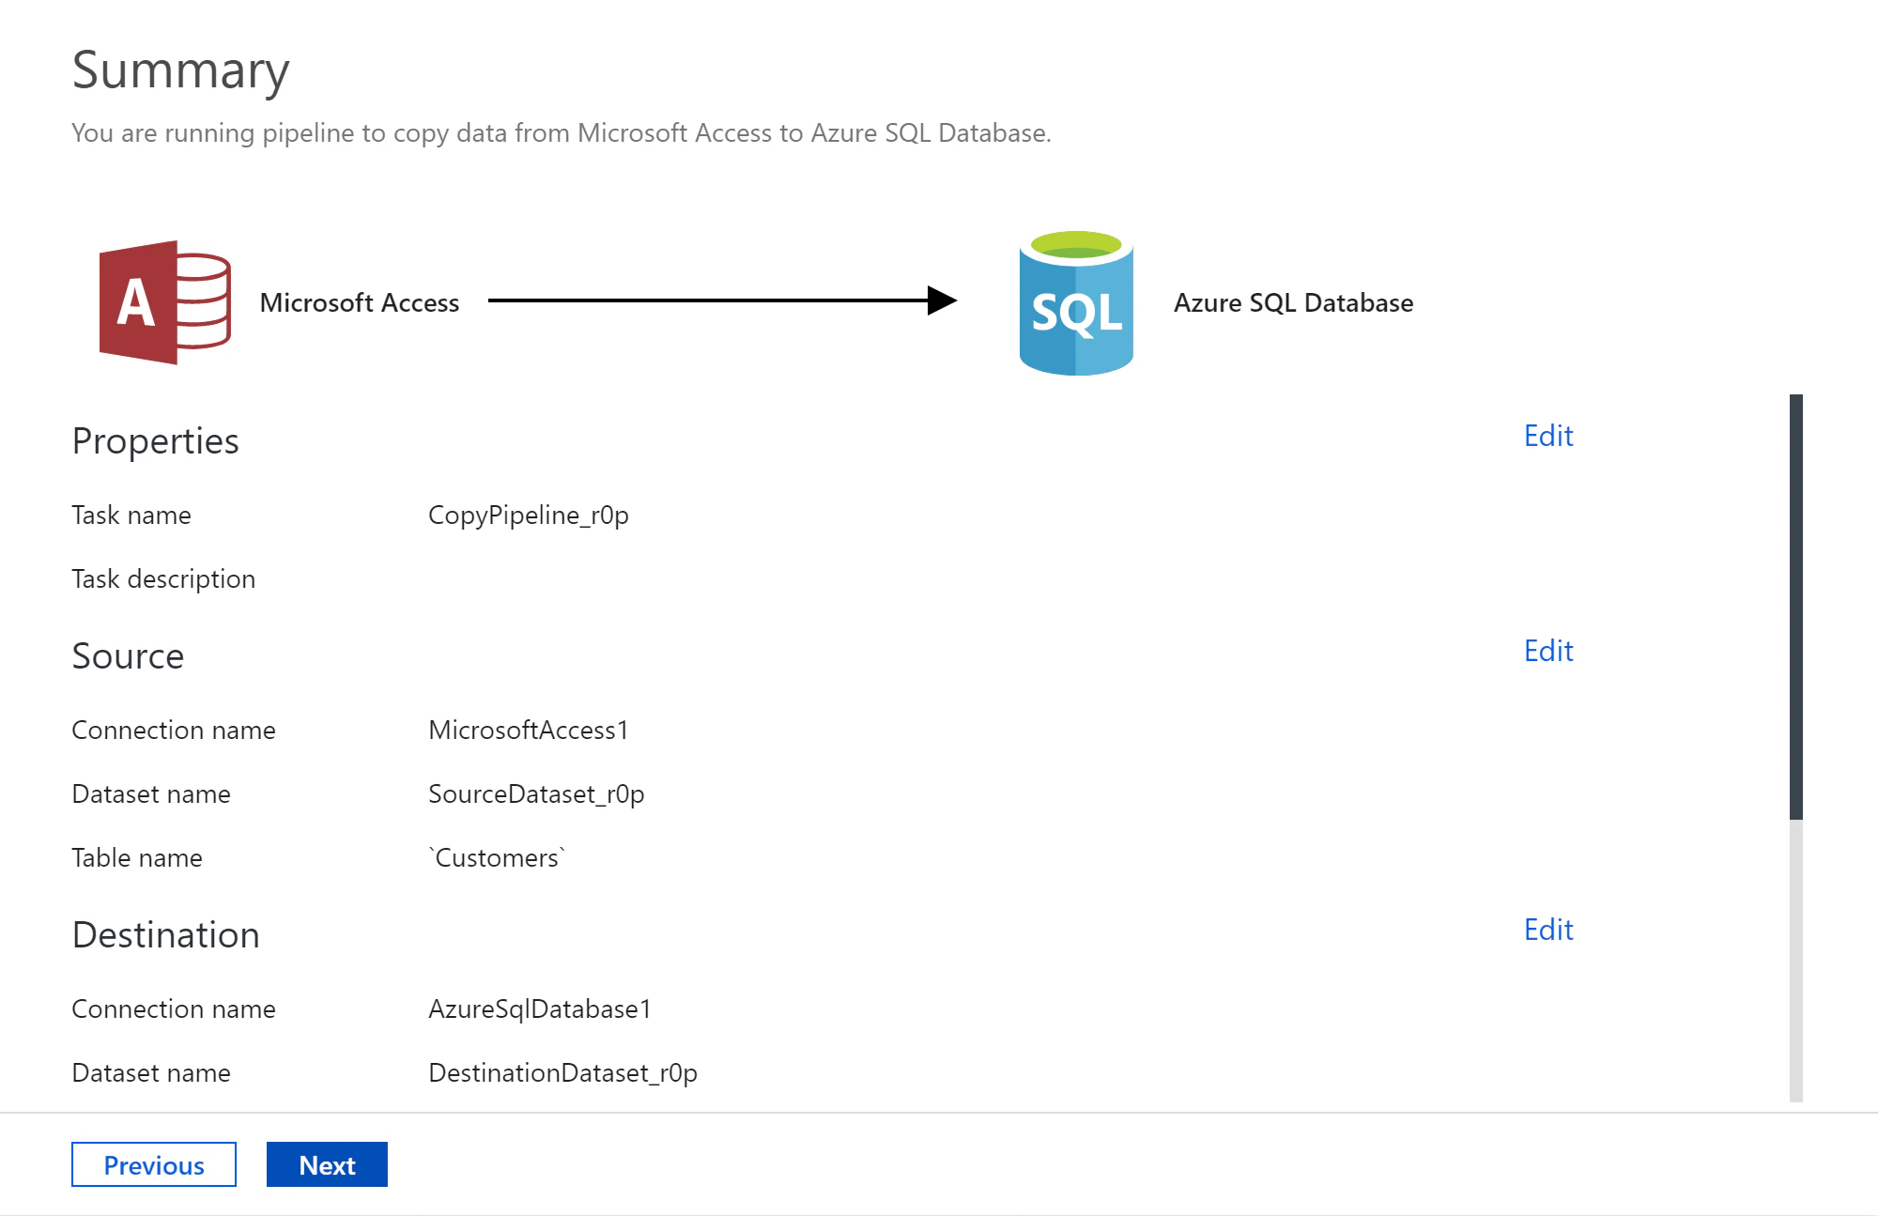Select the SourceDataset_r0p dataset name

pyautogui.click(x=536, y=794)
